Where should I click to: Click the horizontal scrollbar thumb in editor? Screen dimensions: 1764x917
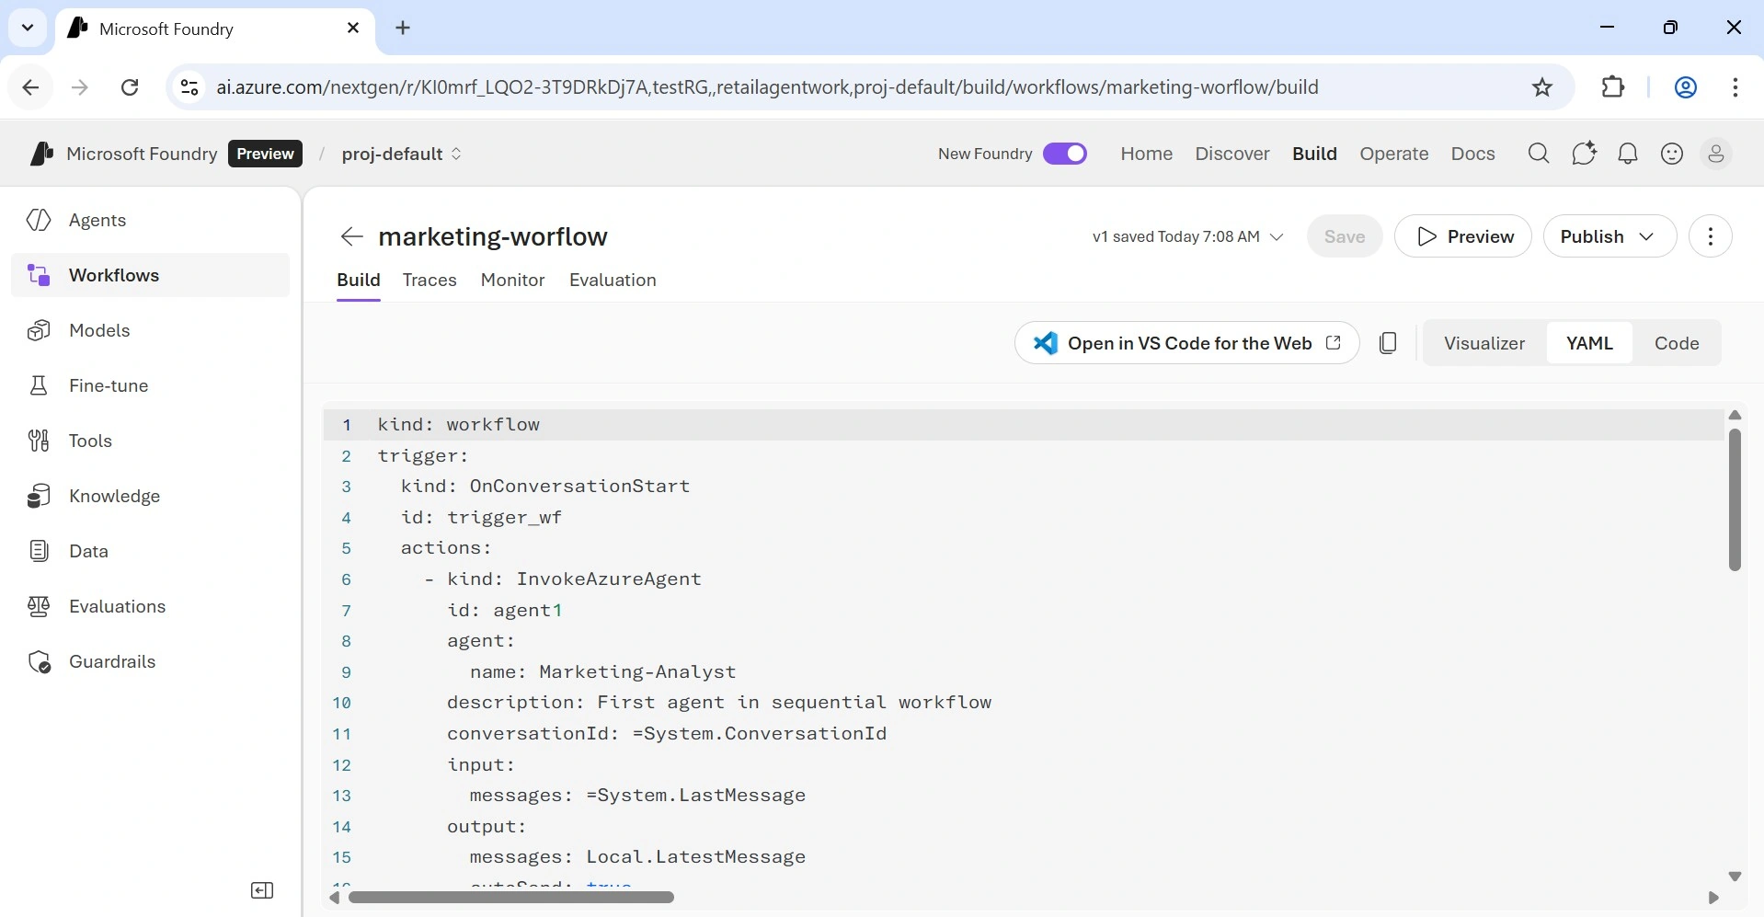(x=511, y=897)
